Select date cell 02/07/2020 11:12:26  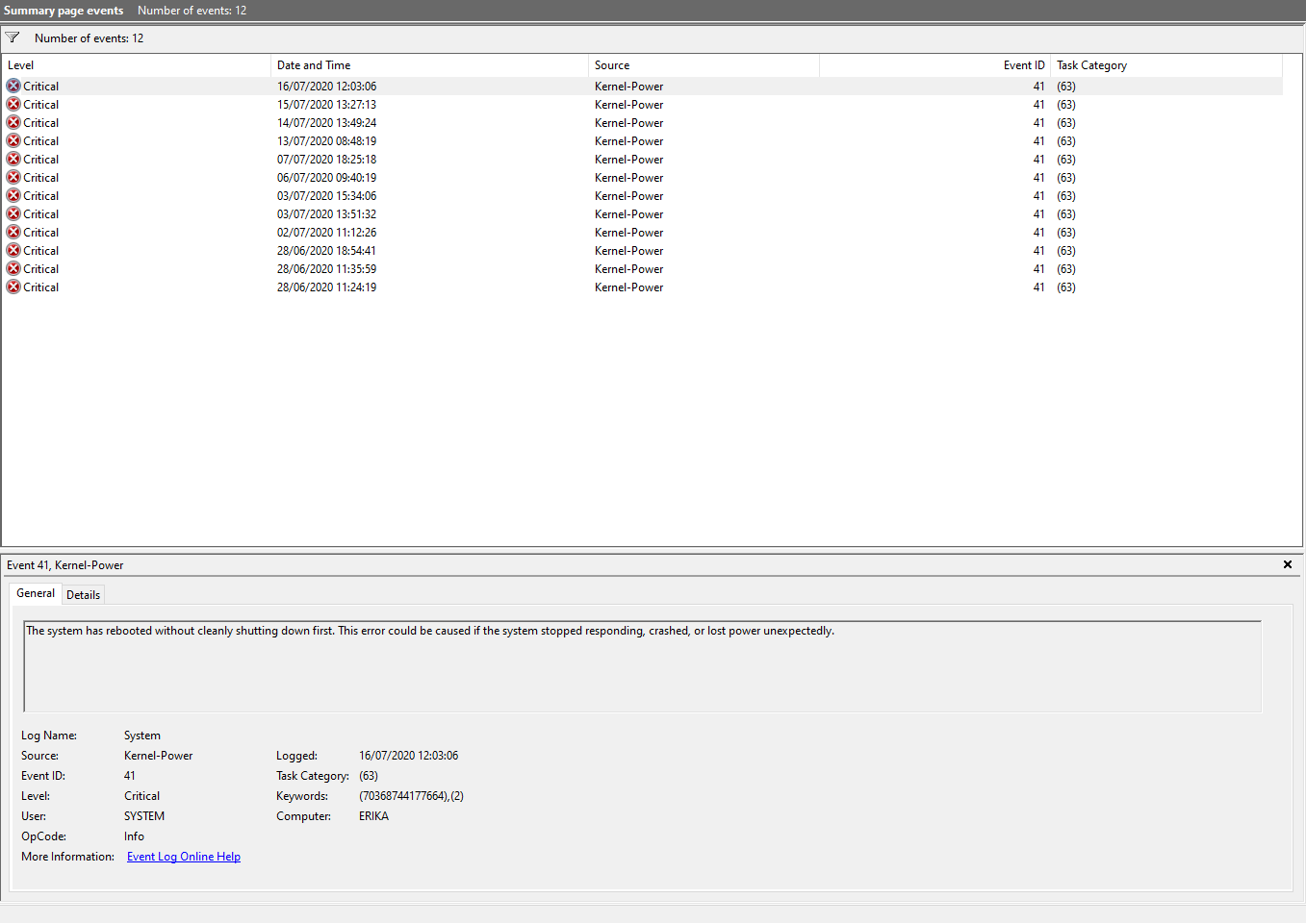326,233
